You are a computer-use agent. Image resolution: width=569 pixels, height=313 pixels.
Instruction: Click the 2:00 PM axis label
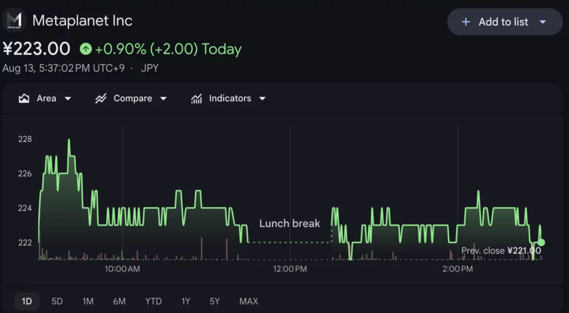458,269
